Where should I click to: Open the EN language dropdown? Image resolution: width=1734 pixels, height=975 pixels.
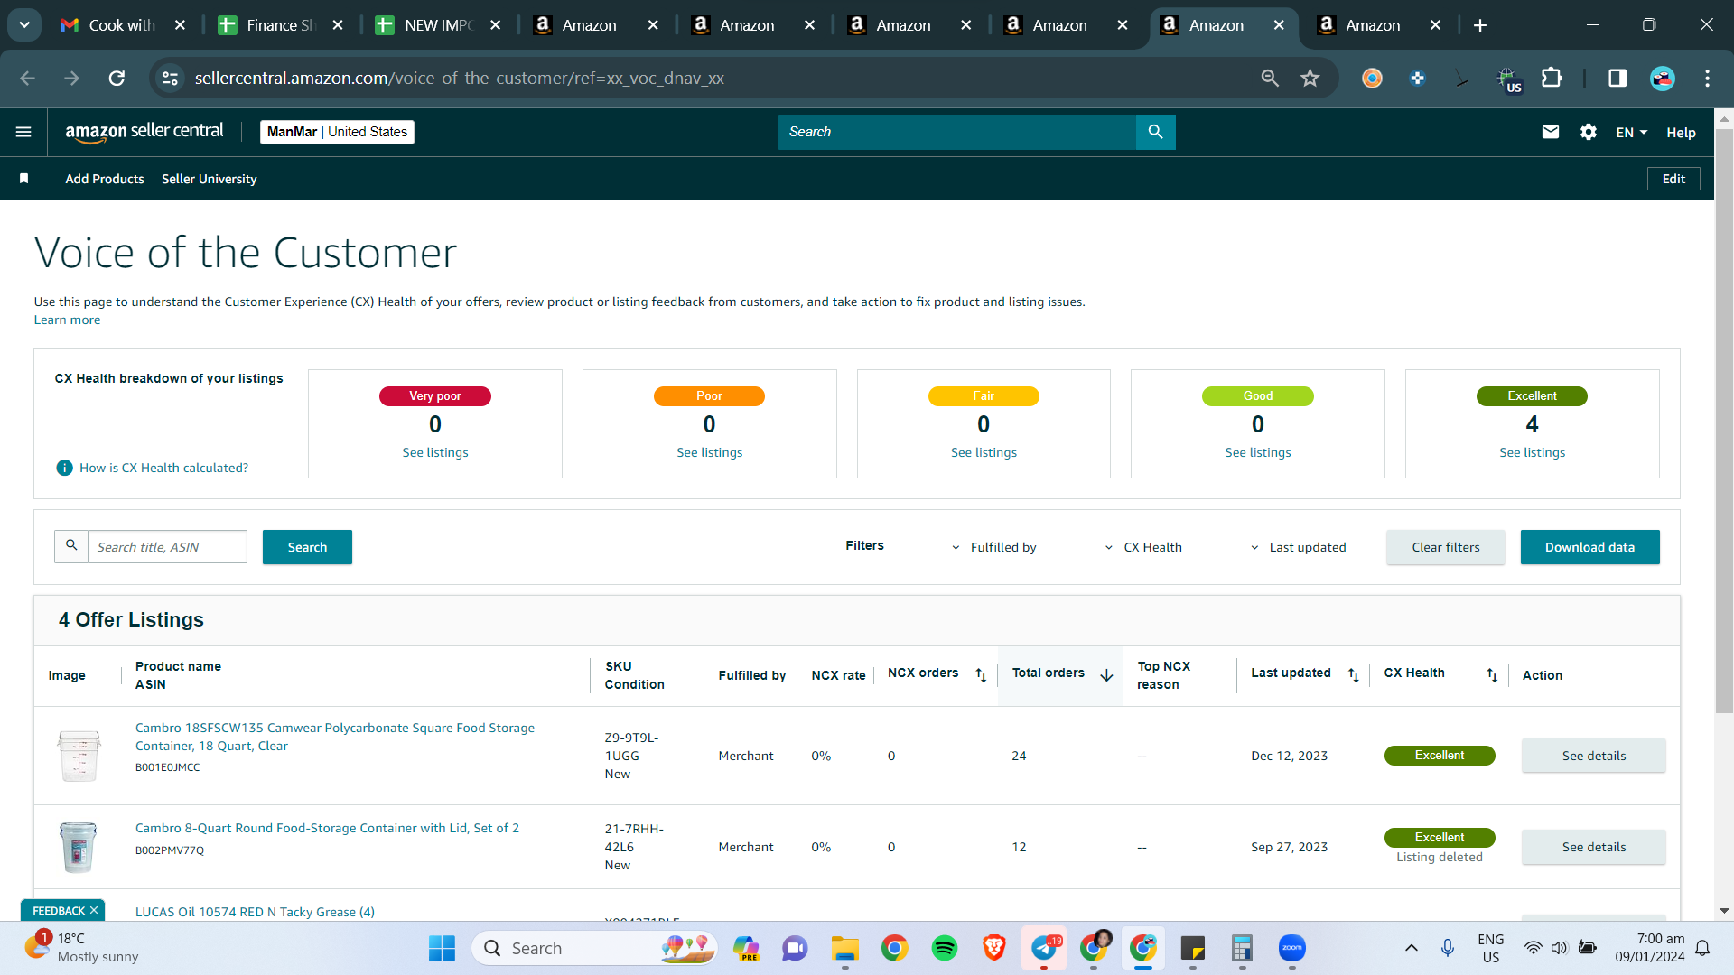[x=1631, y=133]
